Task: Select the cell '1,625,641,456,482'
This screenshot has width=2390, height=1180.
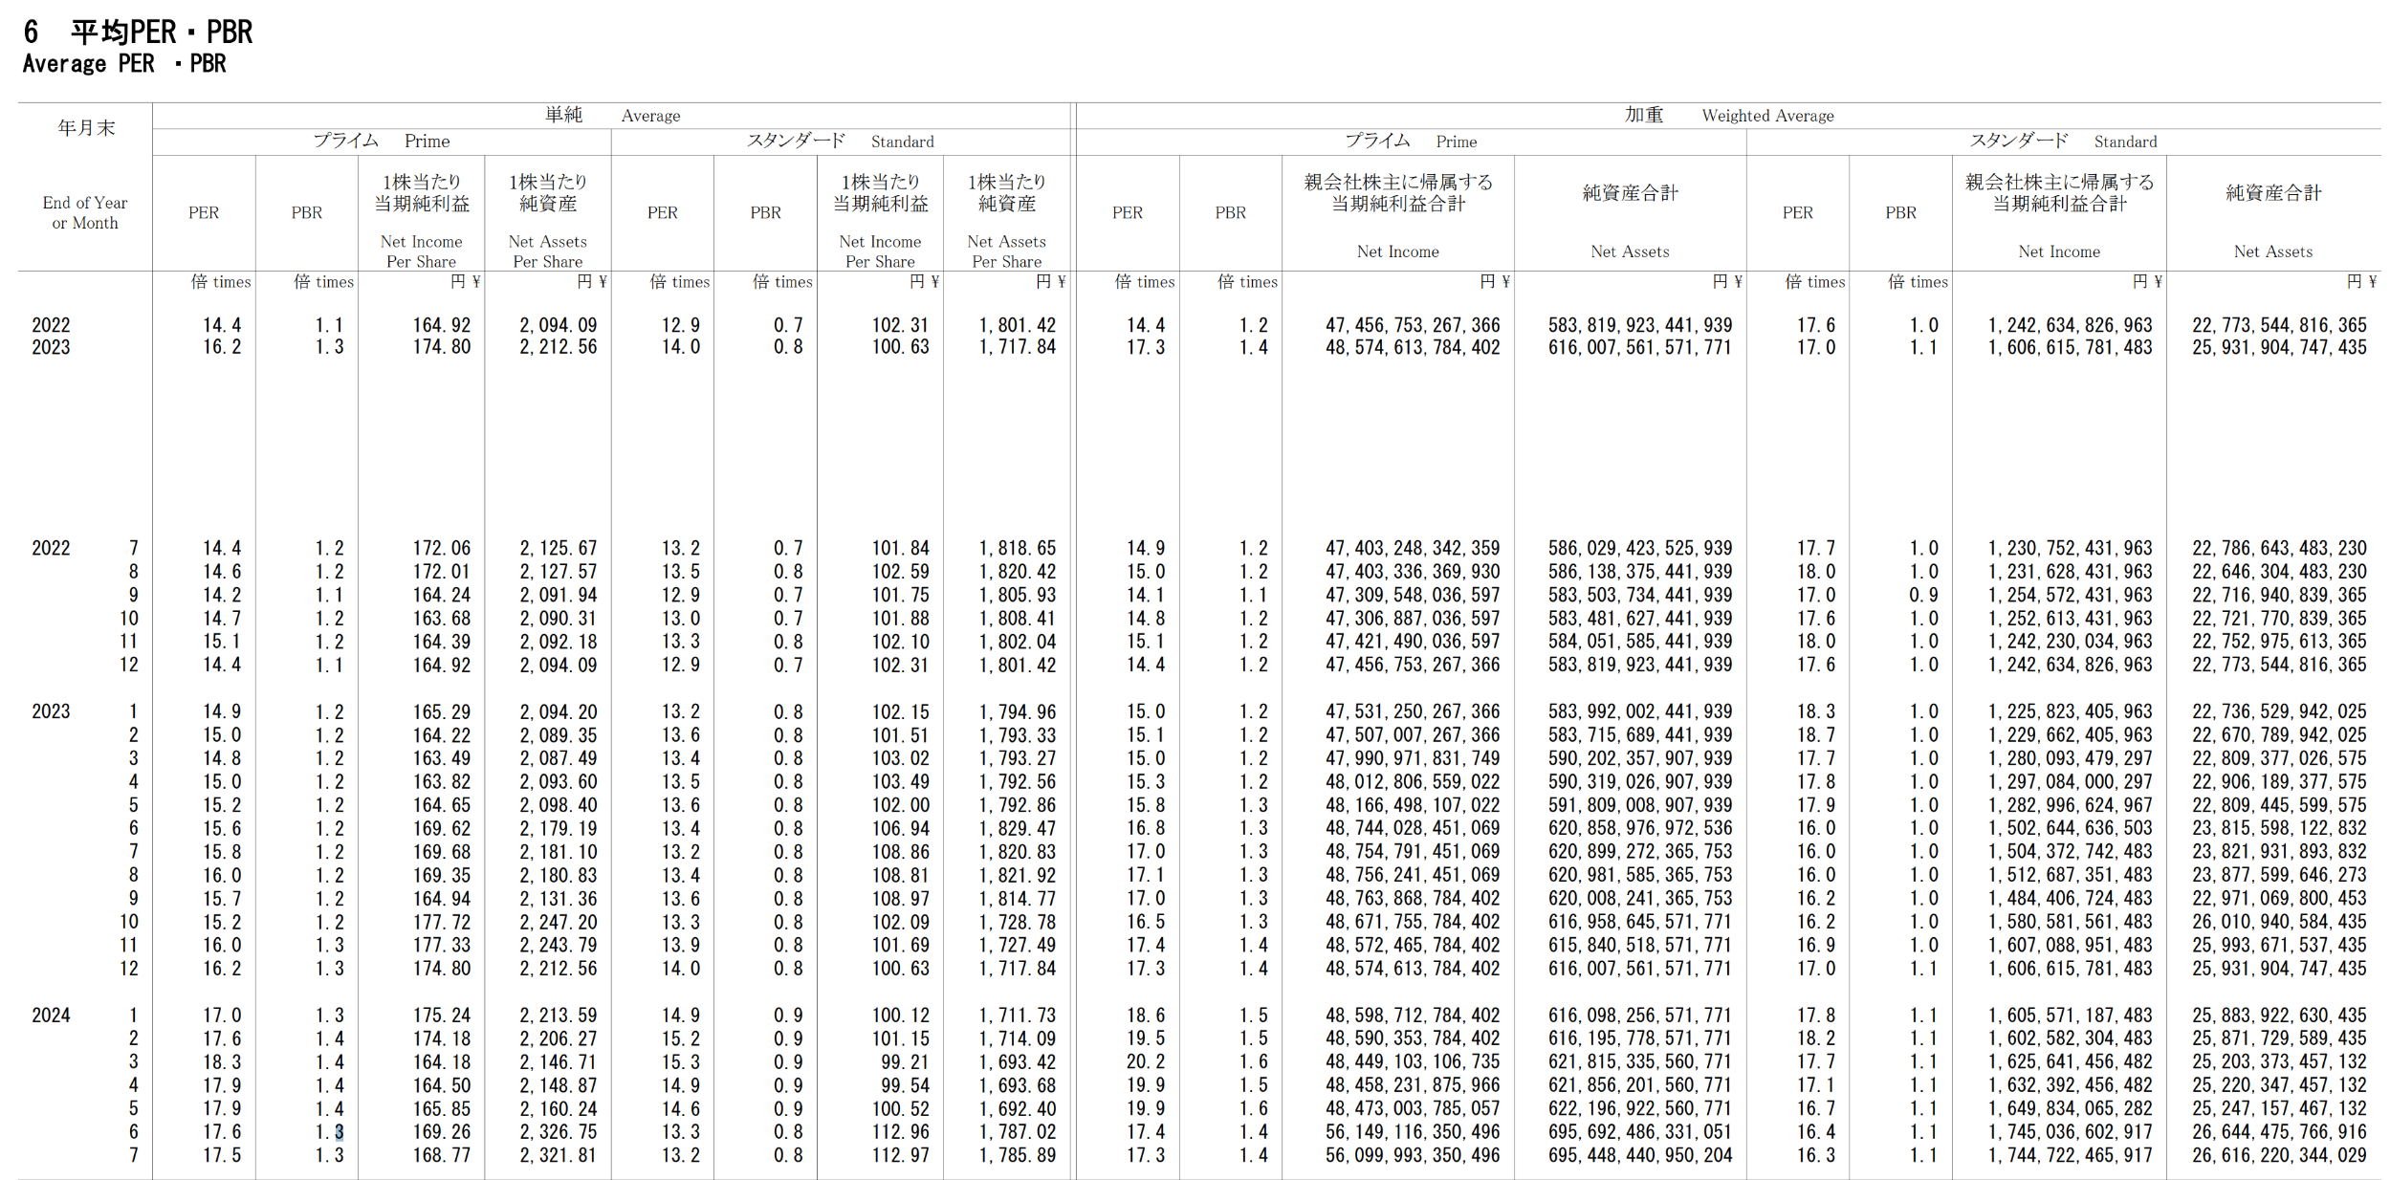Action: tap(2070, 1062)
